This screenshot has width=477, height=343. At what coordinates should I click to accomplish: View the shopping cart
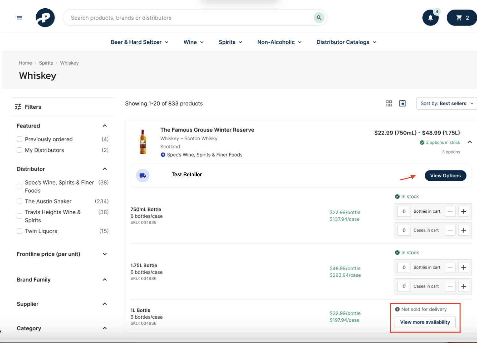[461, 18]
